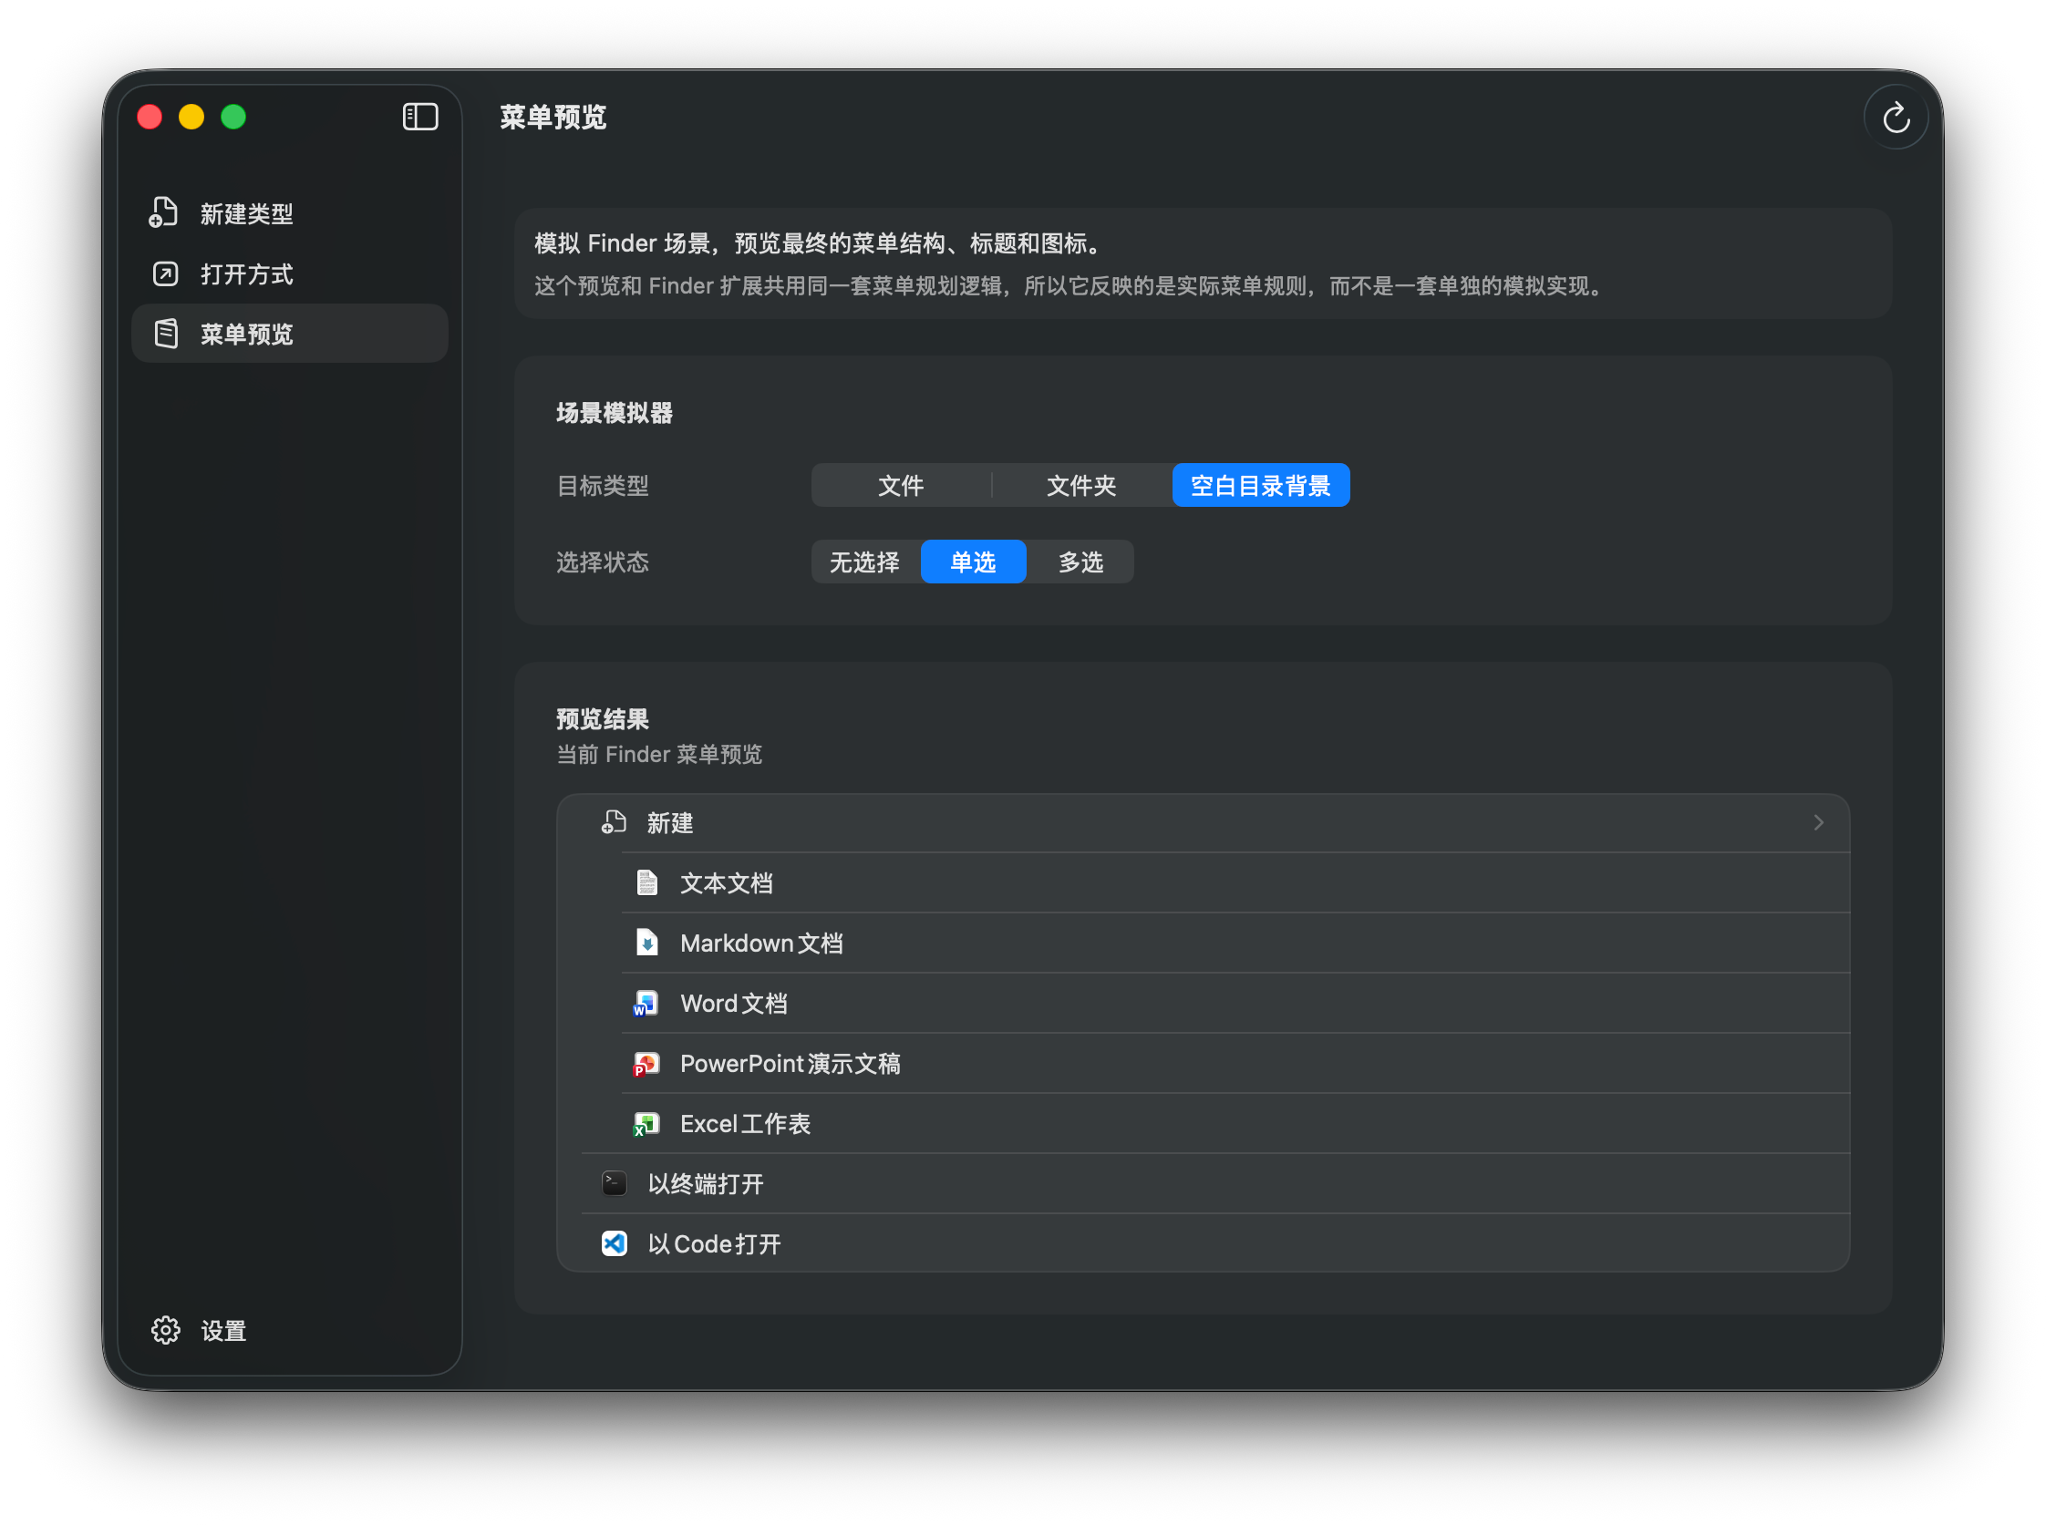The width and height of the screenshot is (2046, 1526).
Task: Select the 以 Code 打开 entry
Action: click(1215, 1244)
